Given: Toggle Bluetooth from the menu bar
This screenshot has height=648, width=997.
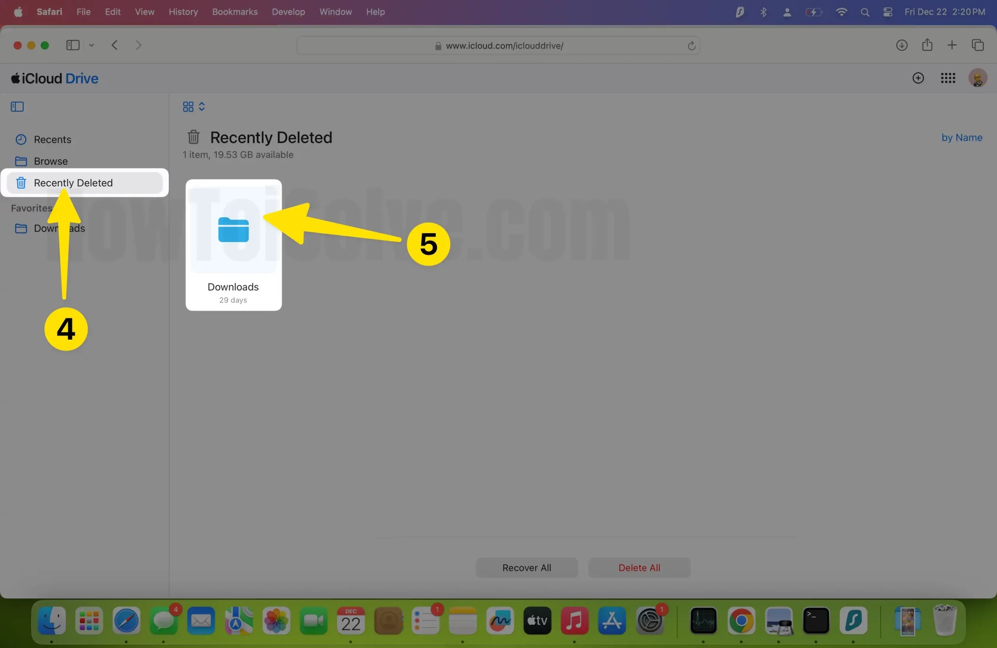Looking at the screenshot, I should point(763,12).
